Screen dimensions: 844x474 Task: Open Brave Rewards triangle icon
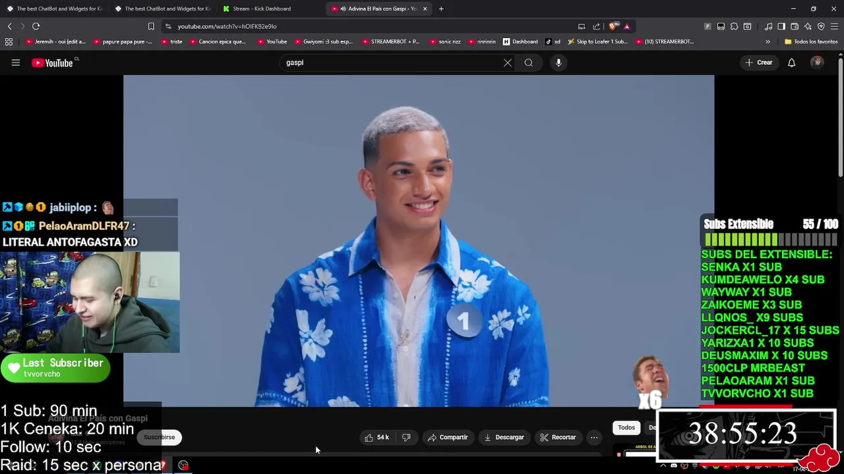[627, 26]
